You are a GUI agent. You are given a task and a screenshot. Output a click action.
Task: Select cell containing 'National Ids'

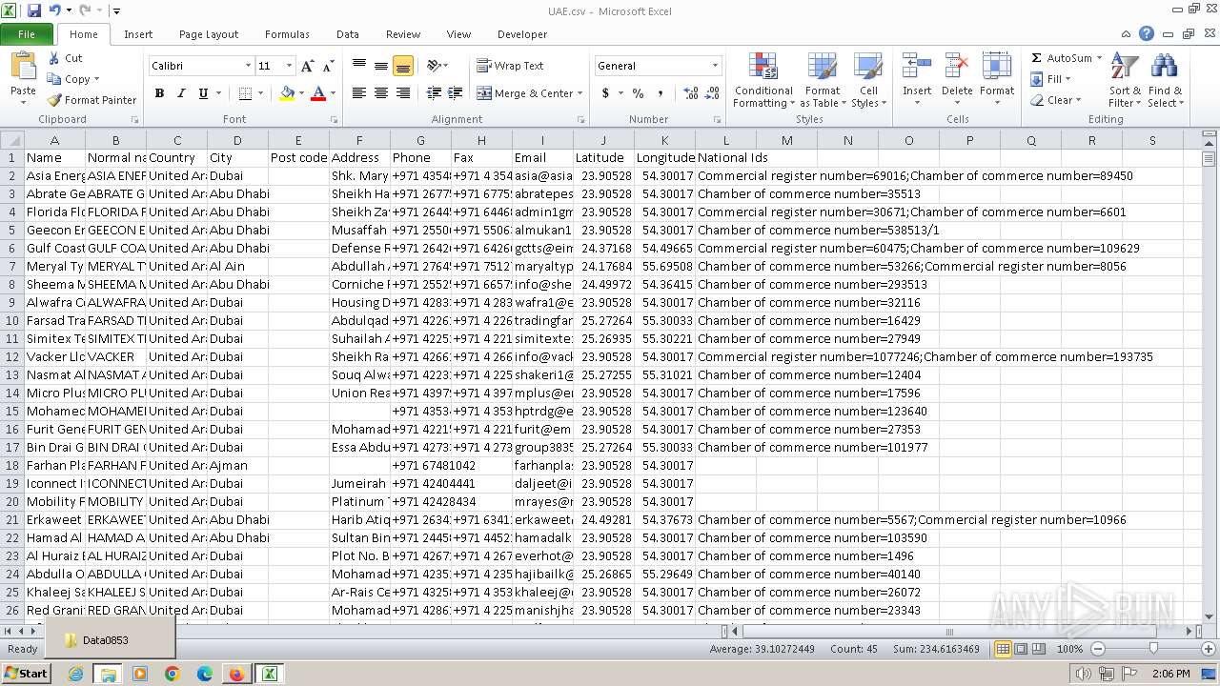[733, 157]
